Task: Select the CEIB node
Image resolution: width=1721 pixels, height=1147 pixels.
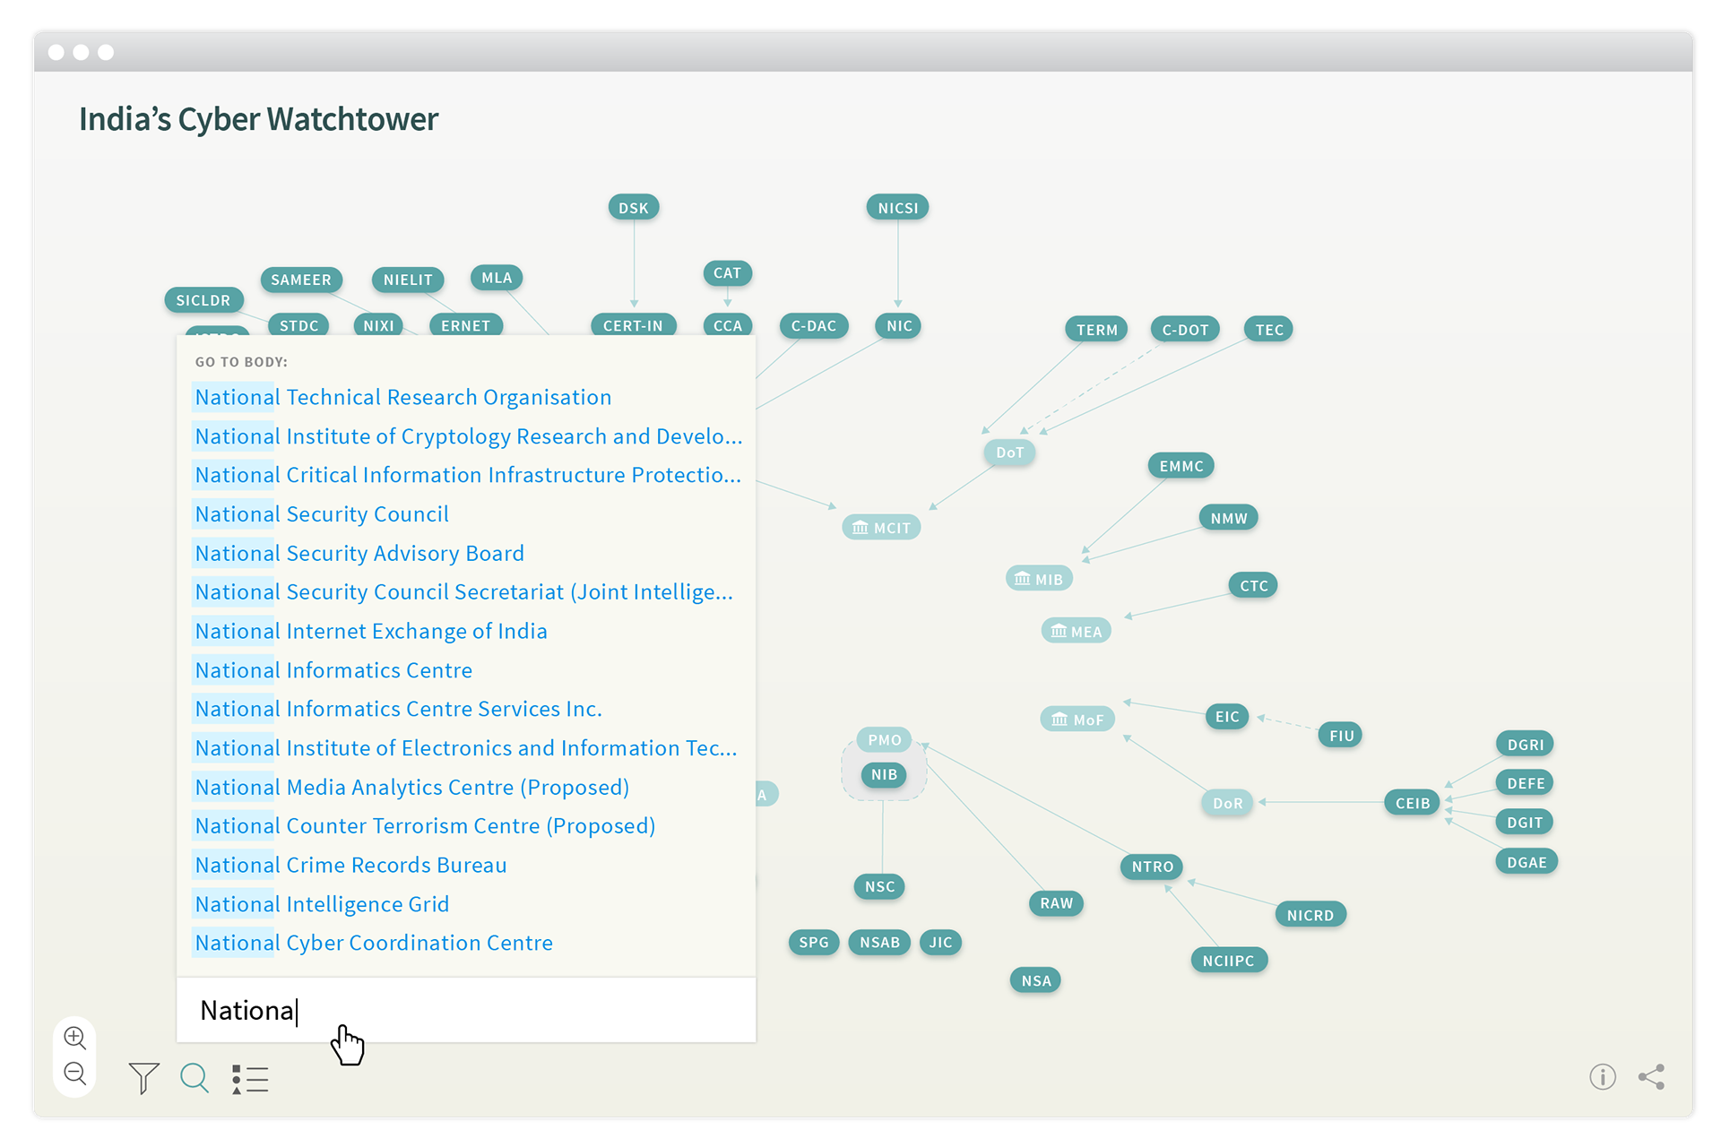Action: [1412, 803]
